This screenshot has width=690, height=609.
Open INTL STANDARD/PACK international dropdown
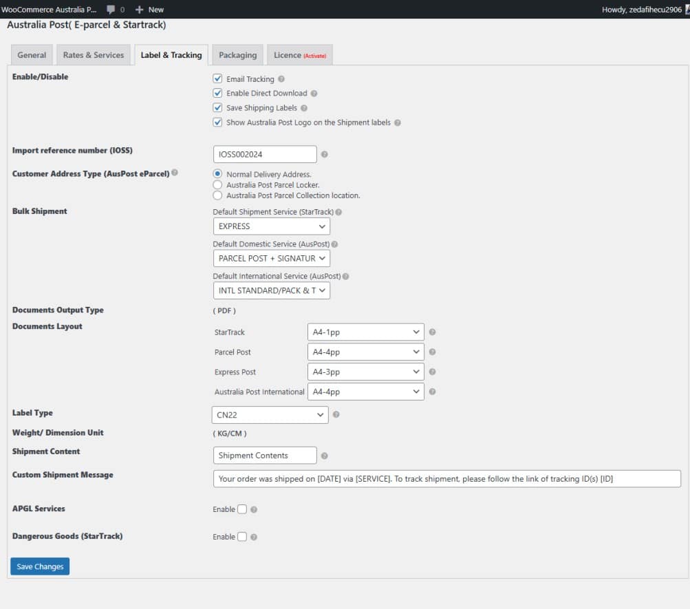(x=272, y=290)
